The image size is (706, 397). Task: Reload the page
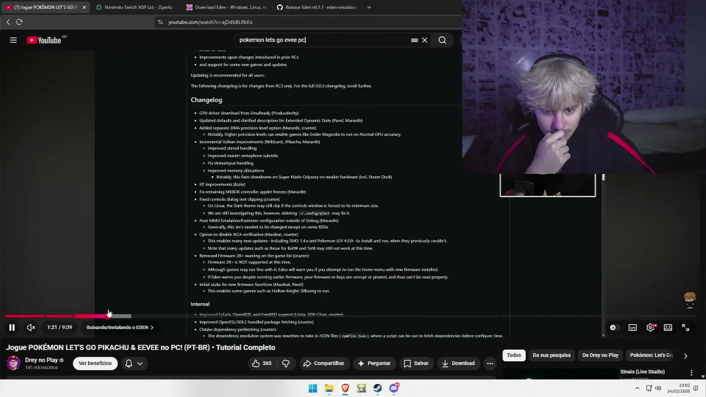pyautogui.click(x=19, y=22)
